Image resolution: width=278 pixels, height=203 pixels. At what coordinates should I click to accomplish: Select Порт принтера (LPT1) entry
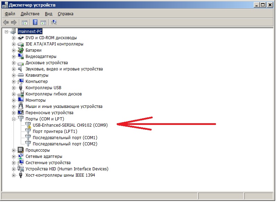click(55, 132)
